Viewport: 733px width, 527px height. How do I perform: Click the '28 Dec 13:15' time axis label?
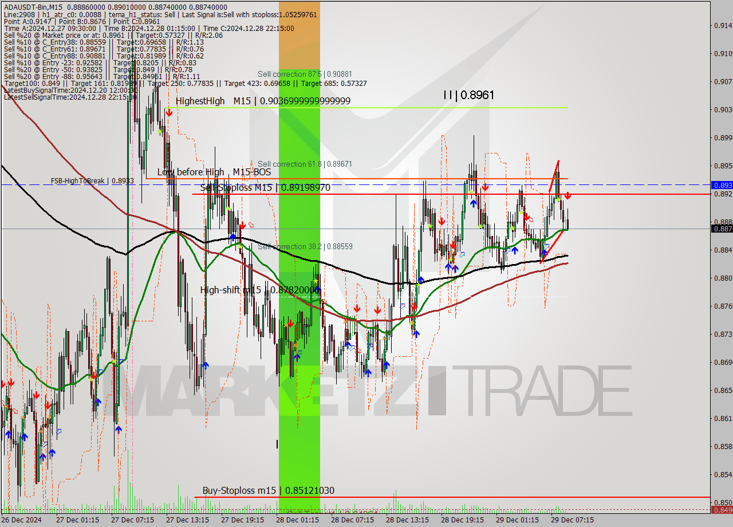407,520
